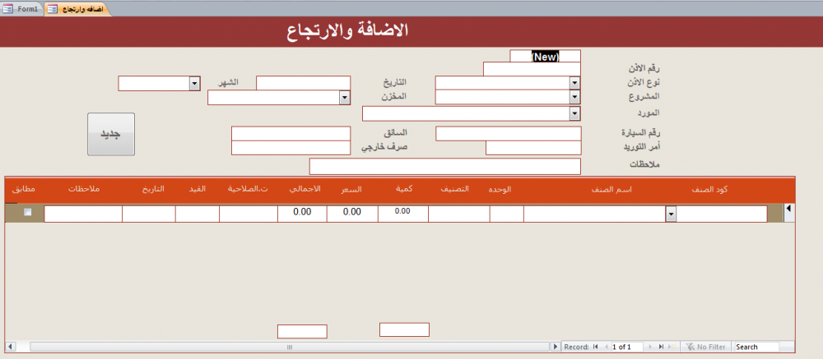Open اسم الصنف dropdown in grid
The image size is (823, 359).
click(x=671, y=214)
